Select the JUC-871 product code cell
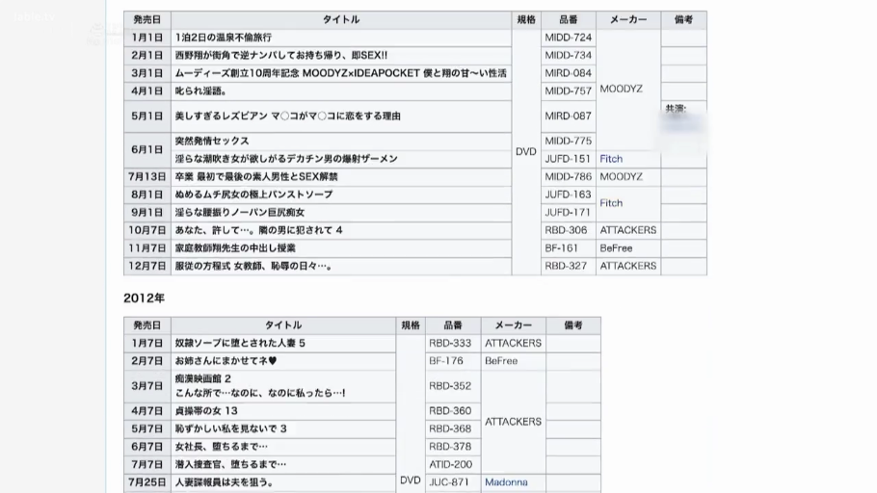The width and height of the screenshot is (877, 493). (452, 482)
